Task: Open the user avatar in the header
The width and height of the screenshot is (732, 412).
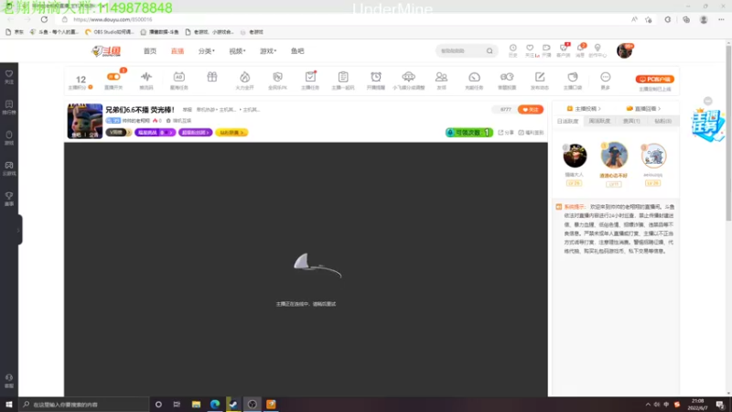Action: pyautogui.click(x=625, y=50)
